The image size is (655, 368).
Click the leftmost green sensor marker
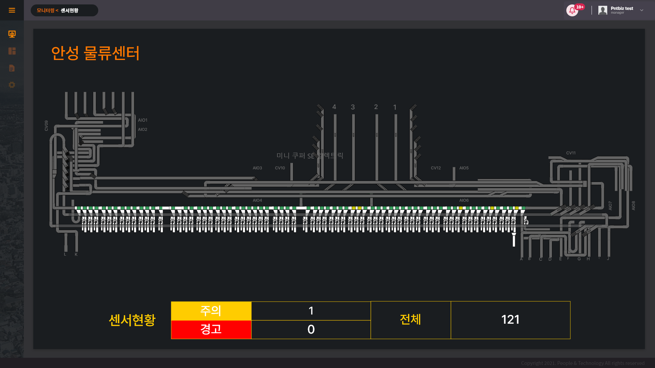click(79, 208)
